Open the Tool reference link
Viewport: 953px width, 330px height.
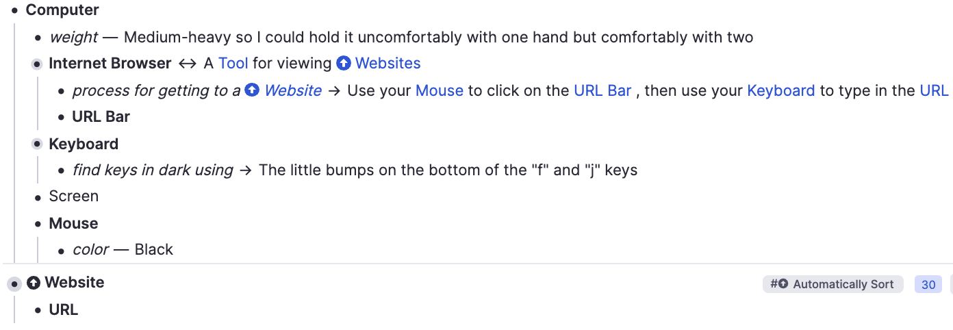pyautogui.click(x=233, y=64)
